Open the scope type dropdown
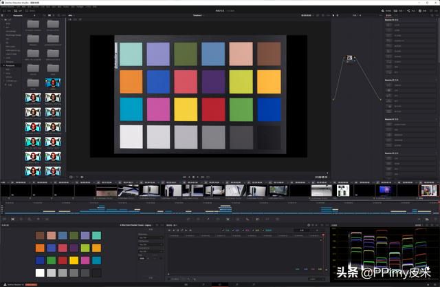The height and width of the screenshot is (287, 440). point(419,225)
